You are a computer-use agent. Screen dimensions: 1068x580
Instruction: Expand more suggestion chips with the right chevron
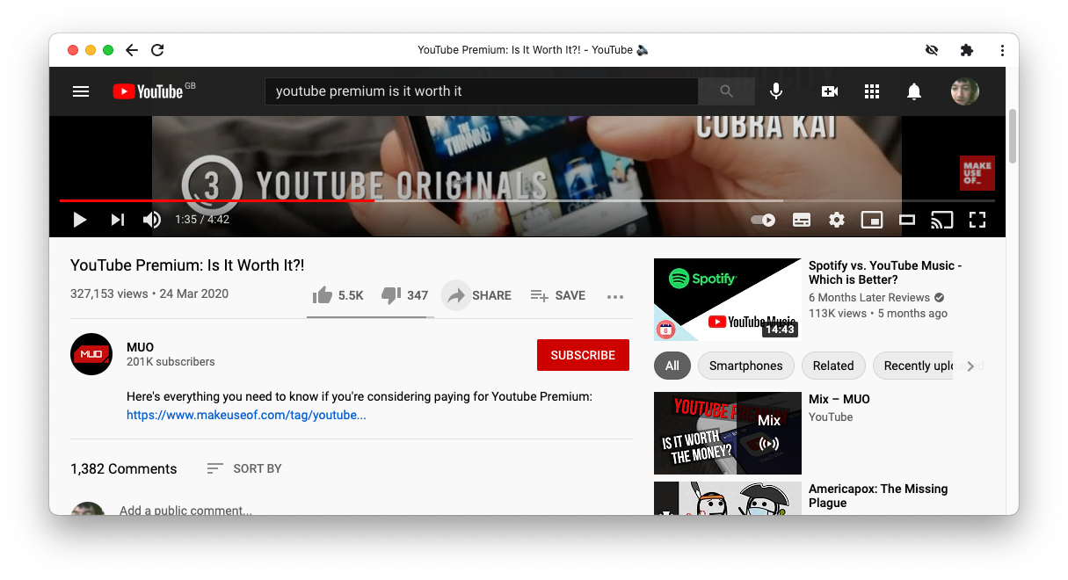tap(970, 366)
